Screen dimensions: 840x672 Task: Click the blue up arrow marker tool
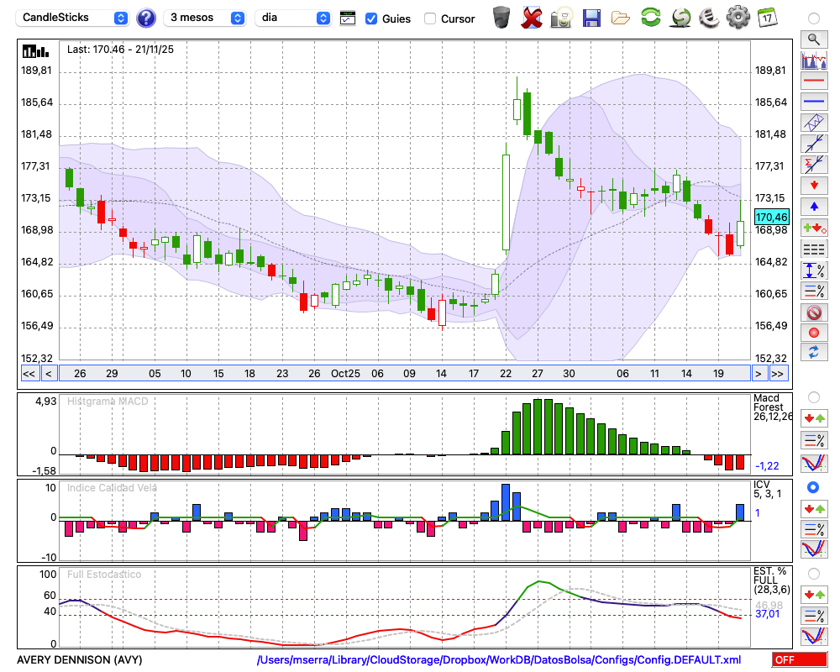click(x=813, y=206)
